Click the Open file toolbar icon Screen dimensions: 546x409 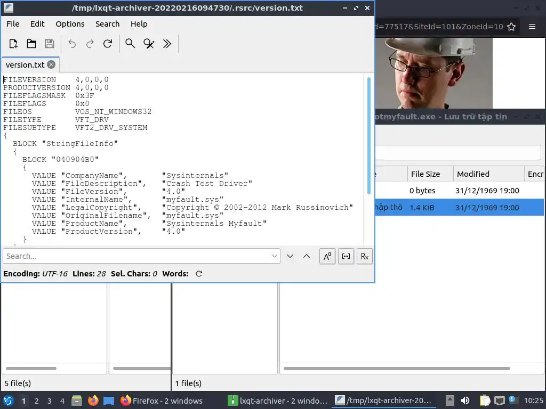(31, 44)
